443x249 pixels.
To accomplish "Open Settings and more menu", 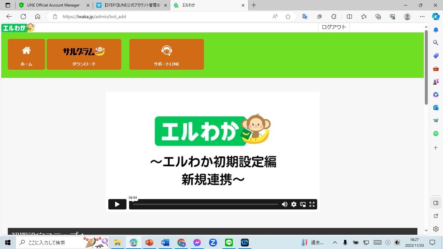I will pyautogui.click(x=422, y=17).
